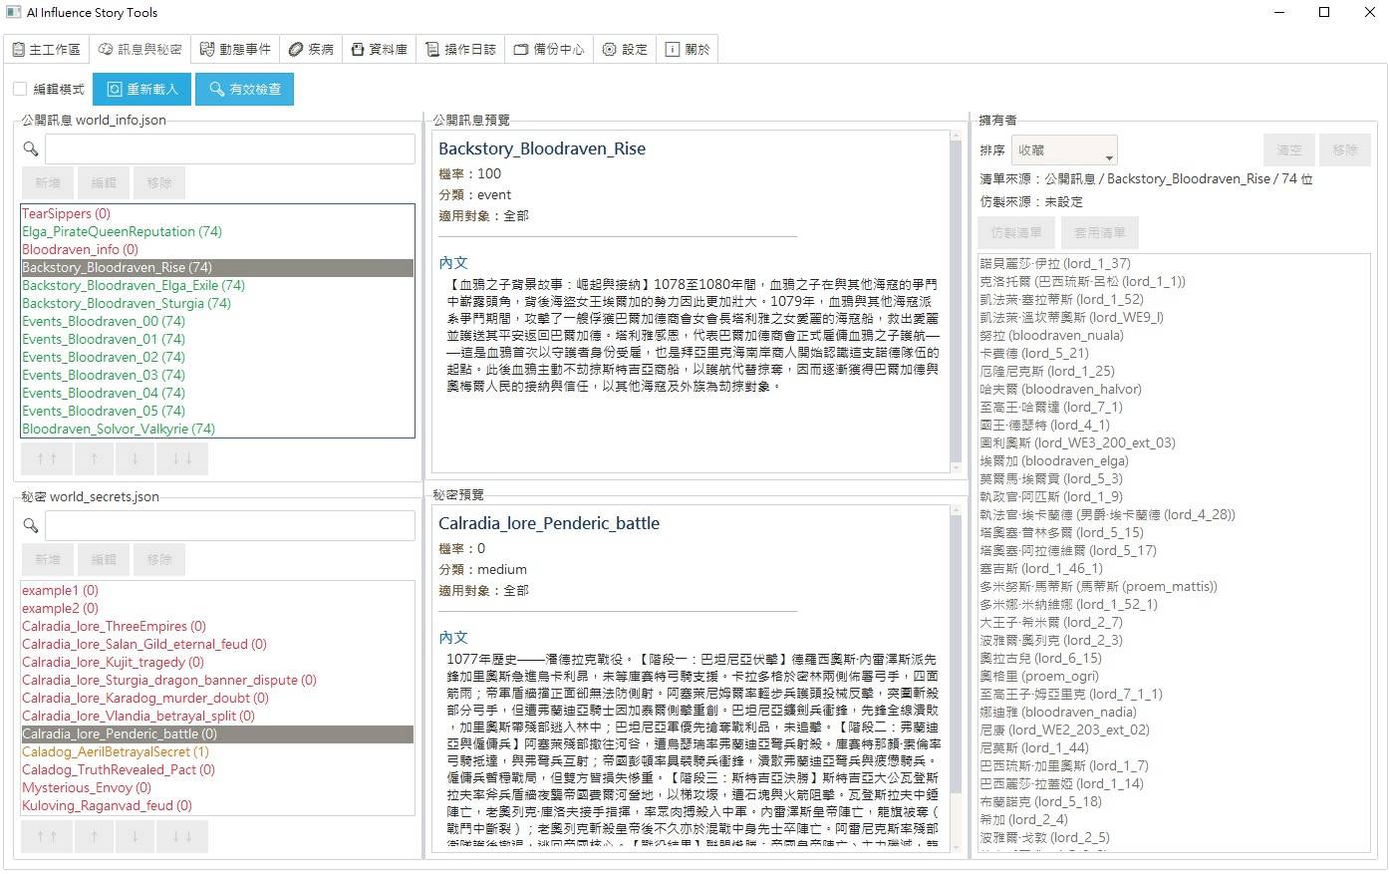
Task: Move public info item down one
Action: pyautogui.click(x=135, y=458)
